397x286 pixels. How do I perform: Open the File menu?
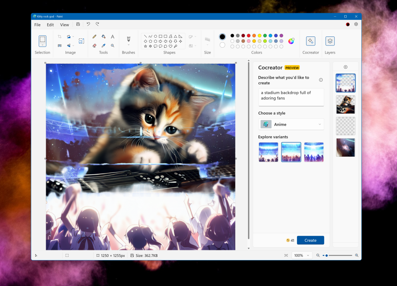pos(37,24)
